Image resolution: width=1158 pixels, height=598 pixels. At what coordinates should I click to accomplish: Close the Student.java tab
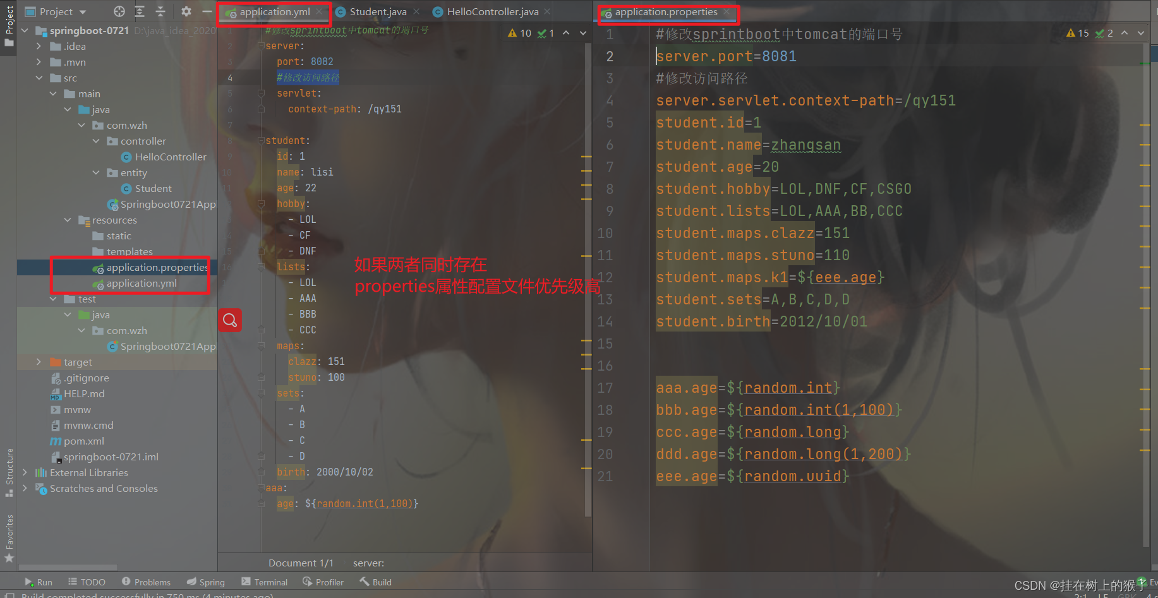tap(416, 11)
